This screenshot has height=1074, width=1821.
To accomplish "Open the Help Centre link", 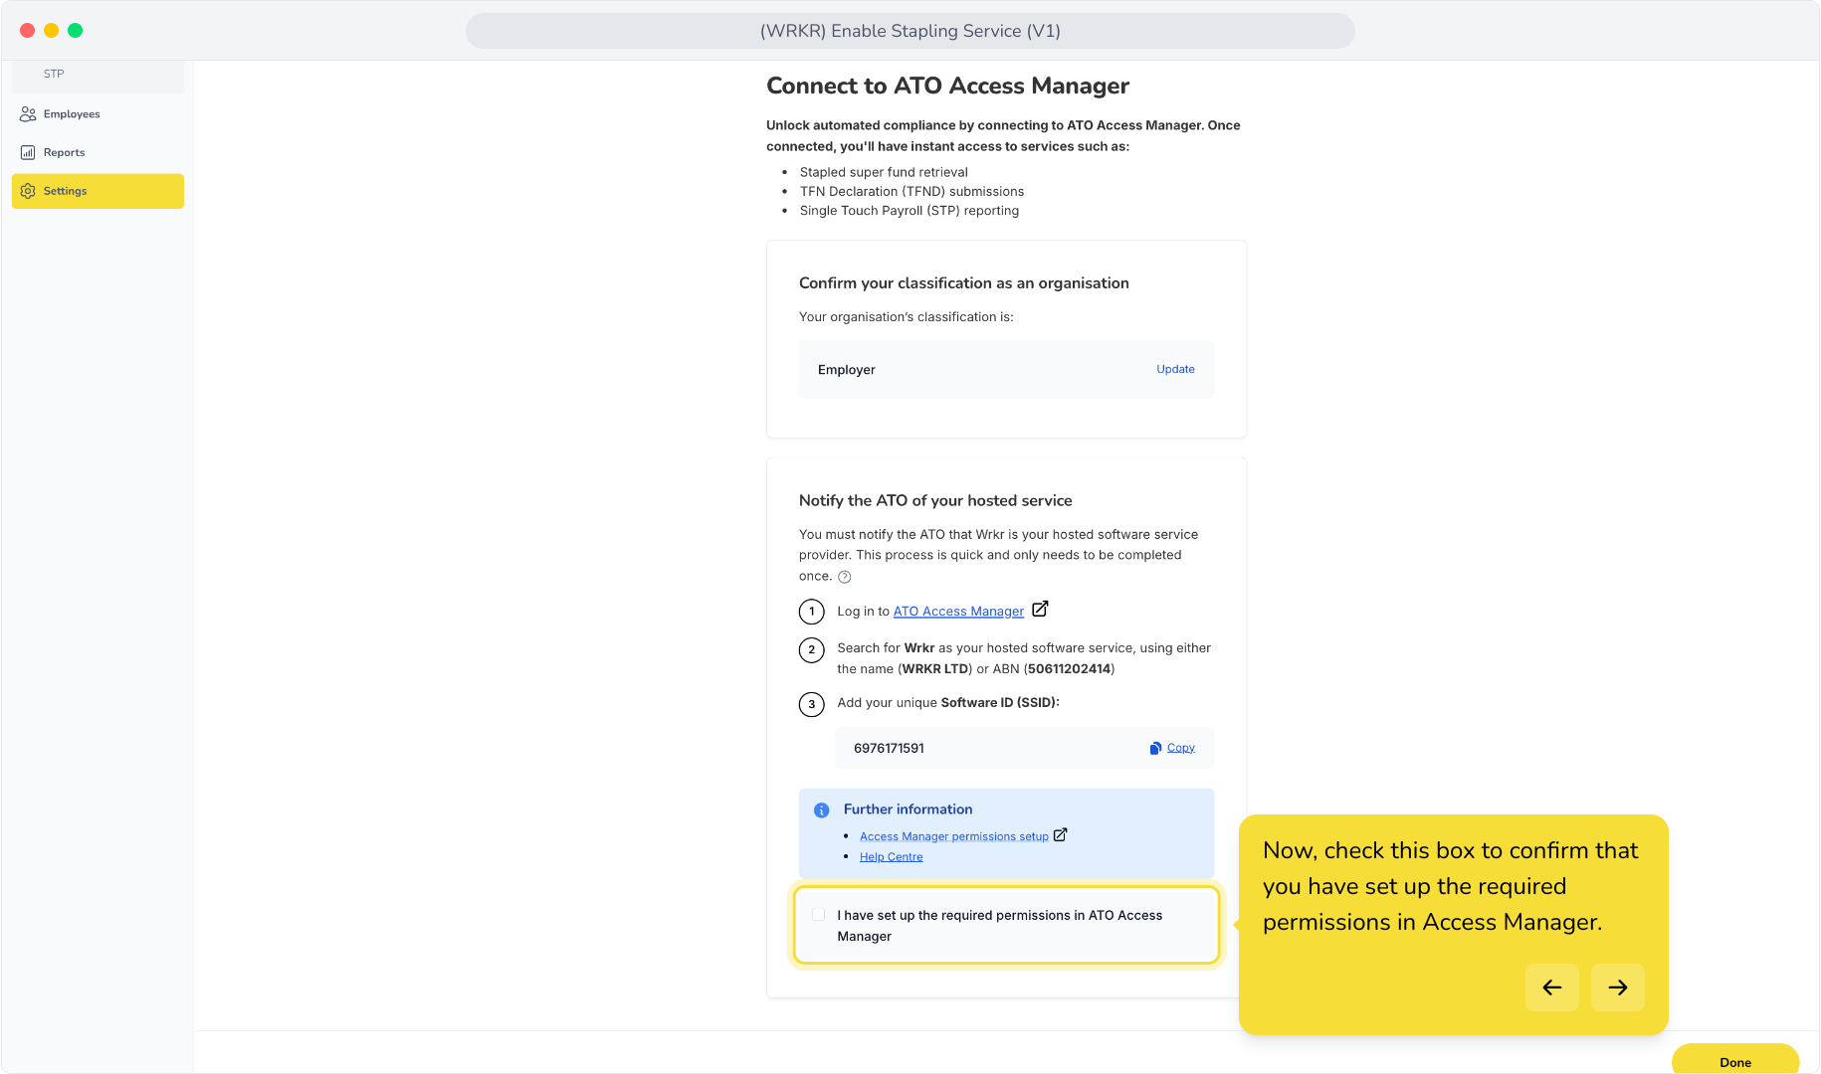I will [892, 857].
